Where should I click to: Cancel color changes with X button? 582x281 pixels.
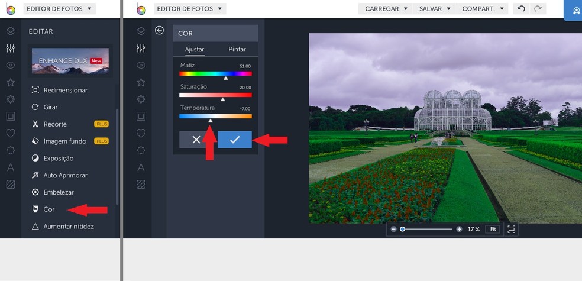click(196, 140)
